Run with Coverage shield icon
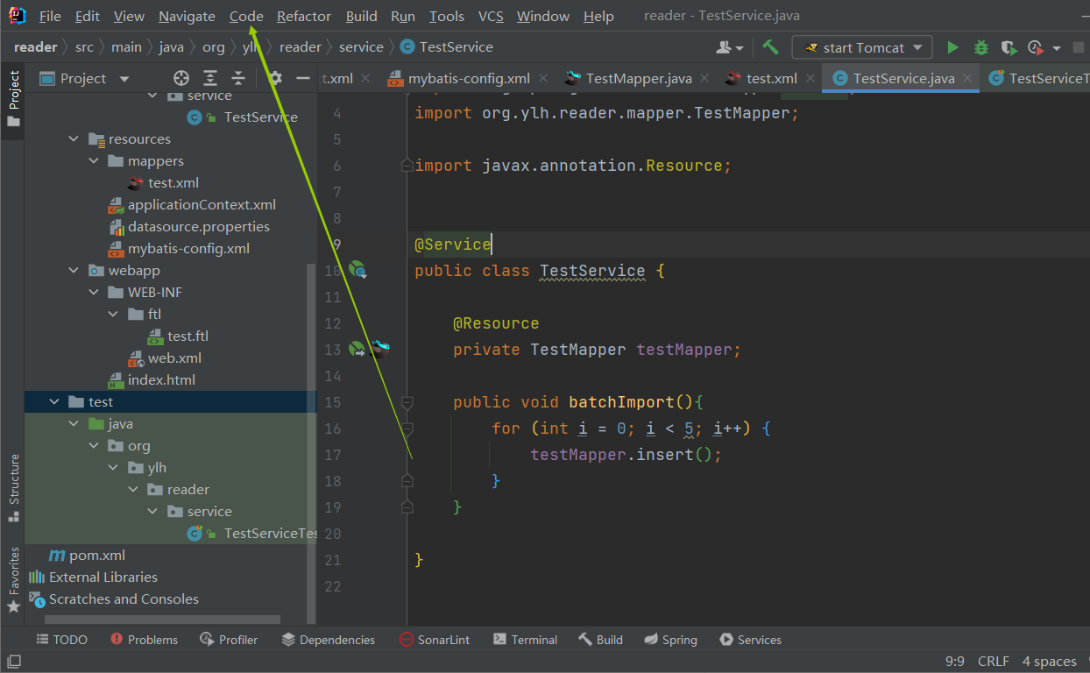The image size is (1090, 673). pos(1009,47)
